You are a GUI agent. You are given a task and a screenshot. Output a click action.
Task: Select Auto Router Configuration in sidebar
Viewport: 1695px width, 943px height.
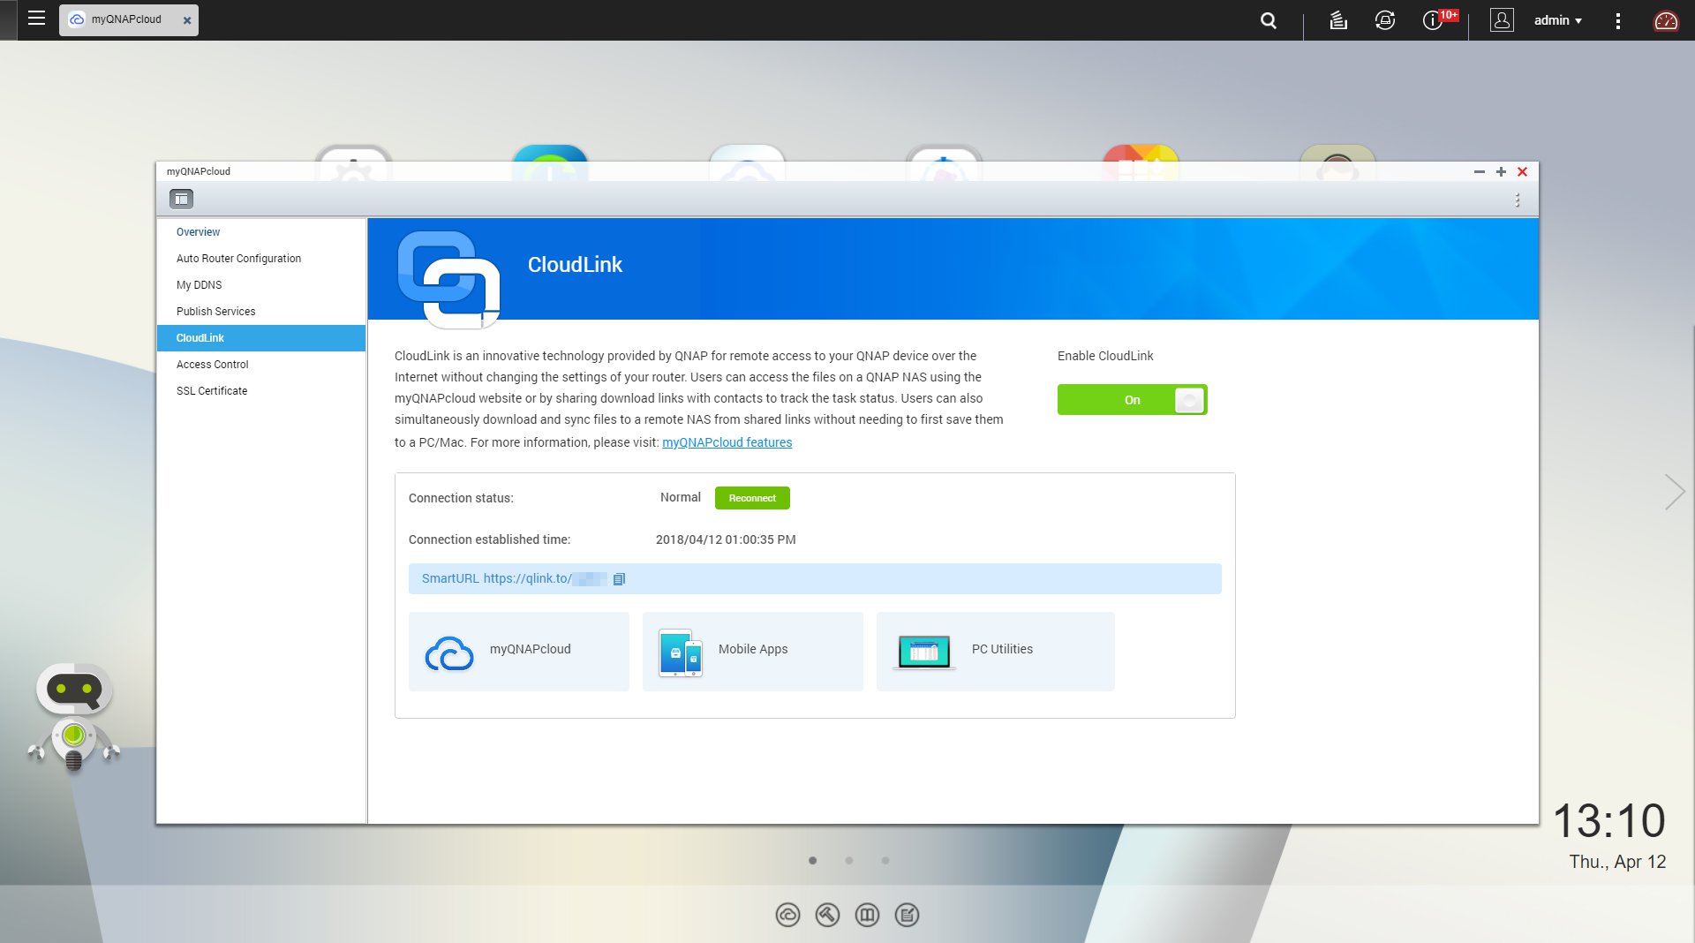pos(238,259)
